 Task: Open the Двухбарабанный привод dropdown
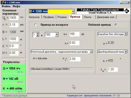click(126, 52)
